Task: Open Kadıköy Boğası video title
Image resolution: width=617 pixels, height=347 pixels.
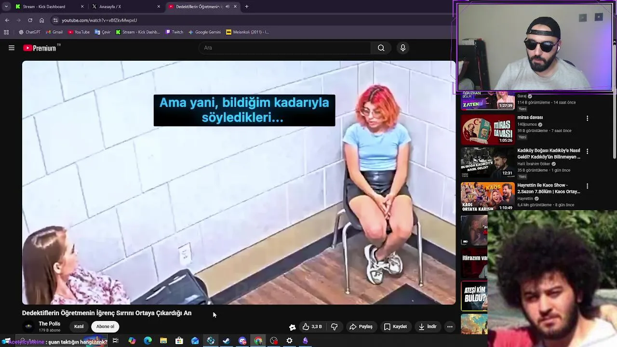Action: (x=549, y=154)
